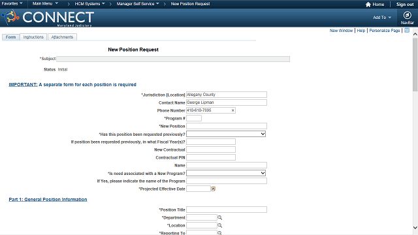Viewport: 418px width, 235px height.
Task: Click the Home house icon
Action: [x=368, y=5]
